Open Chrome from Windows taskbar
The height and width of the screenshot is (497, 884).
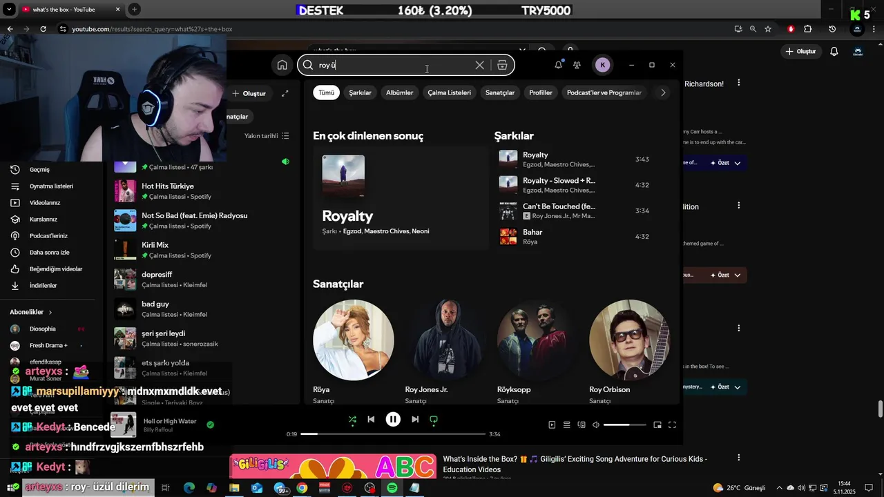302,487
